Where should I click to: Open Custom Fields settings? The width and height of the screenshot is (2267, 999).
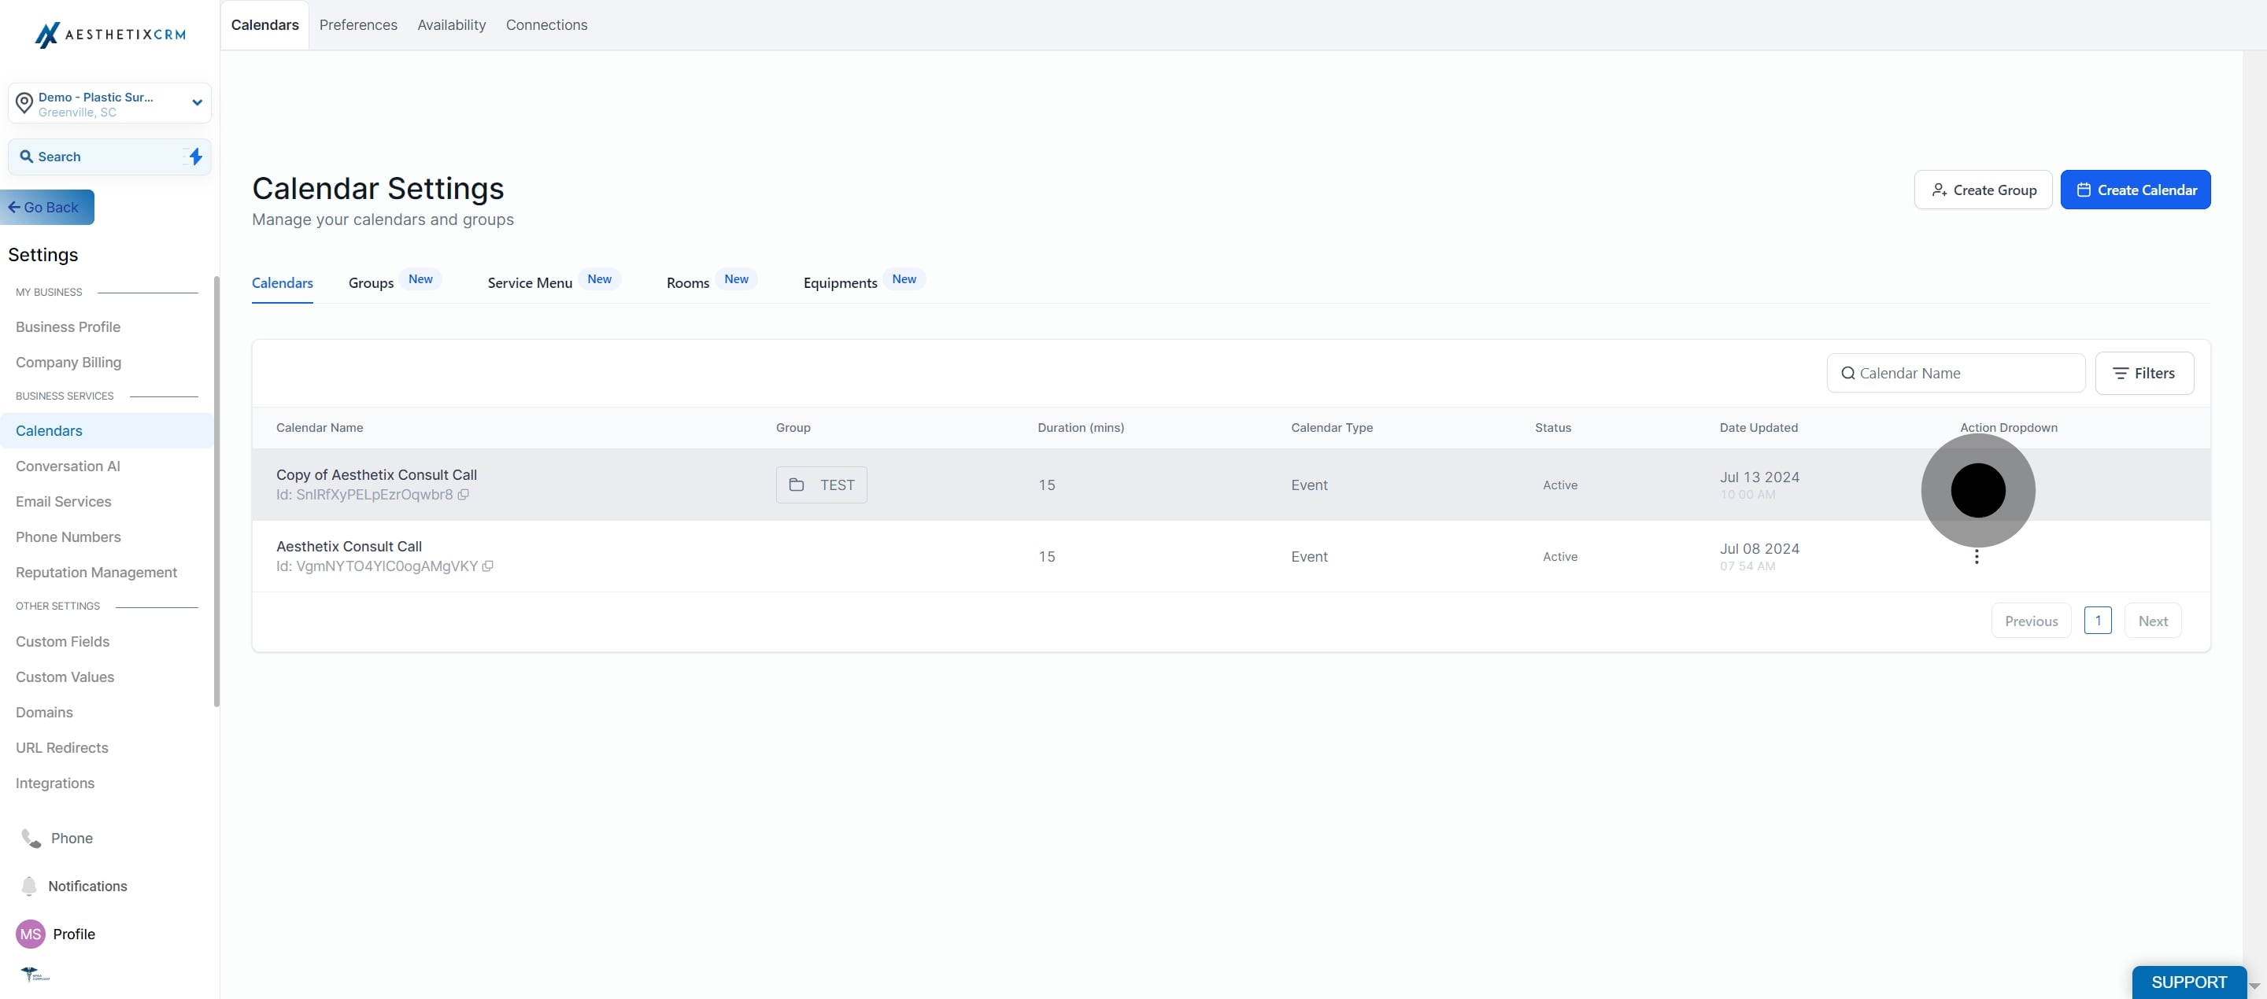pyautogui.click(x=62, y=642)
